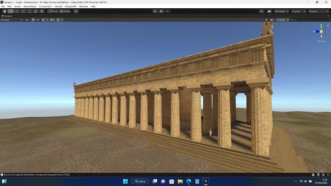The image size is (331, 186).
Task: Select the Rotate tool
Action: [17, 11]
